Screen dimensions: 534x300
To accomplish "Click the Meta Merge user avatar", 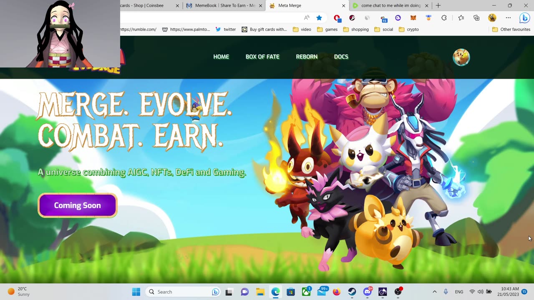I will [x=461, y=57].
